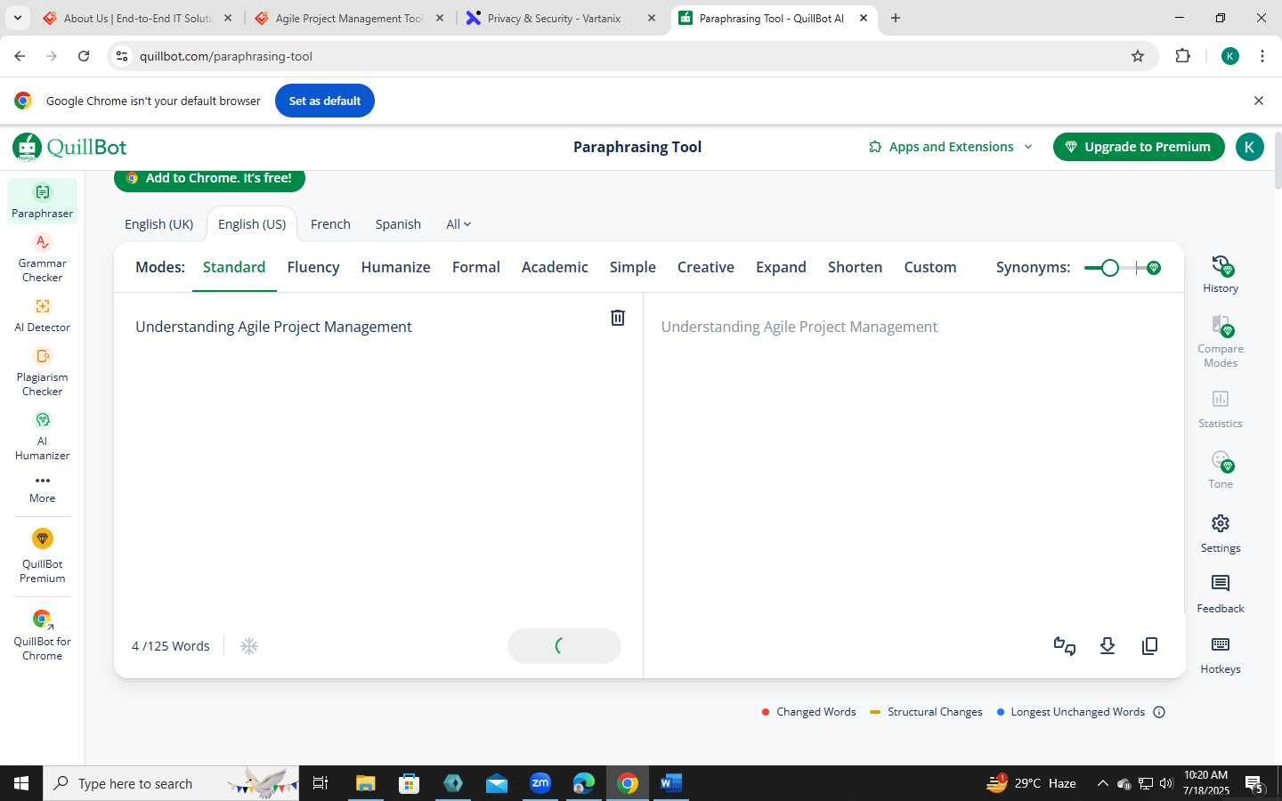The height and width of the screenshot is (801, 1282).
Task: Switch to Academic mode
Action: point(555,267)
